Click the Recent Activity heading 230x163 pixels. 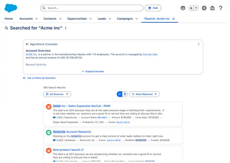[36, 65]
